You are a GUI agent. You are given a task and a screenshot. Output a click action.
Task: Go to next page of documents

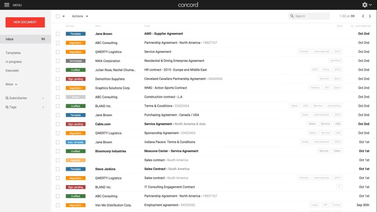(370, 16)
